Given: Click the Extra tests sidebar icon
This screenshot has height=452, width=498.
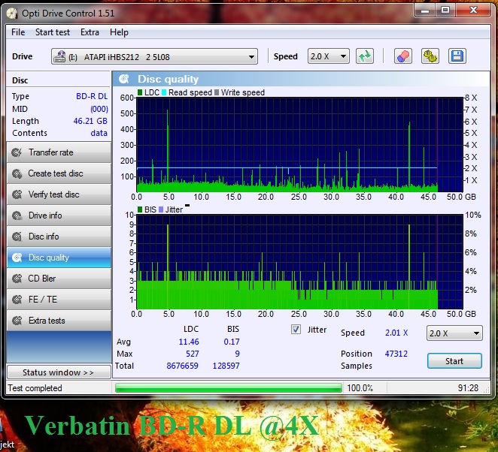Looking at the screenshot, I should coord(17,321).
